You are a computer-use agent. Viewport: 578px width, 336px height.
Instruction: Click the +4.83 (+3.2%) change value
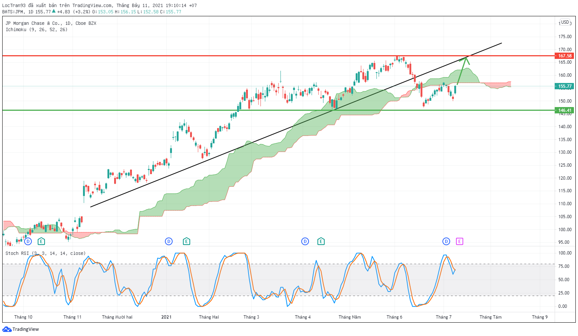[74, 12]
